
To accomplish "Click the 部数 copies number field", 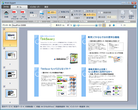I will coord(32,15).
